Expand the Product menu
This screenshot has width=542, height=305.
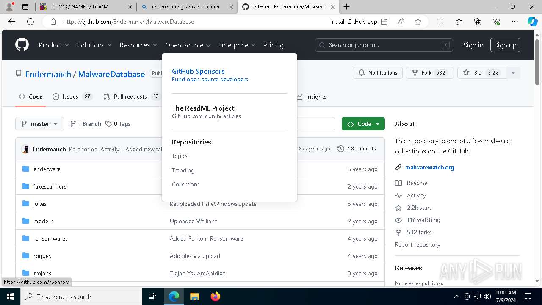point(54,45)
